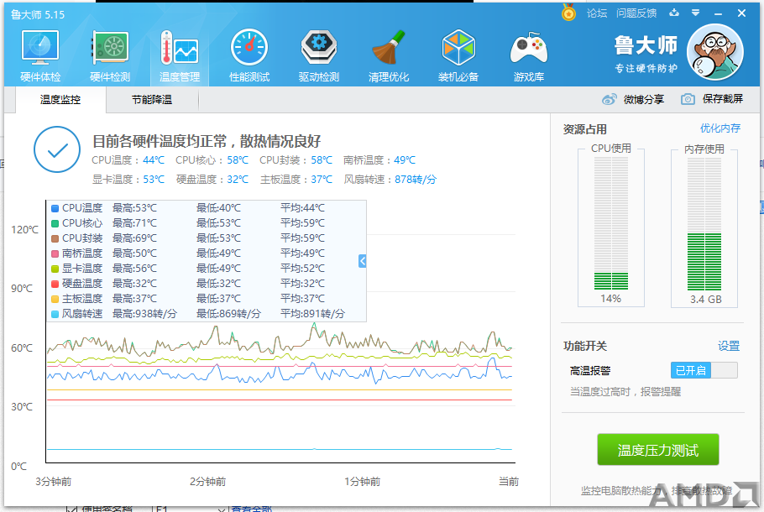The width and height of the screenshot is (764, 512).
Task: Click the Weibo share icon
Action: tap(609, 99)
